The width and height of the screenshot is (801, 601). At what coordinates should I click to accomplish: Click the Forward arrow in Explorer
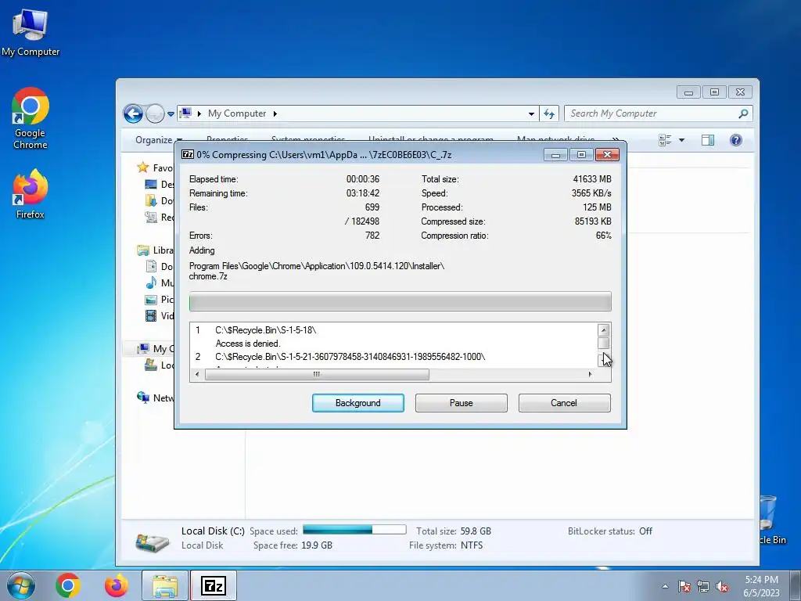155,113
